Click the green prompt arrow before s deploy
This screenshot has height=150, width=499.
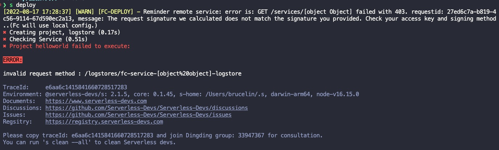coord(5,5)
